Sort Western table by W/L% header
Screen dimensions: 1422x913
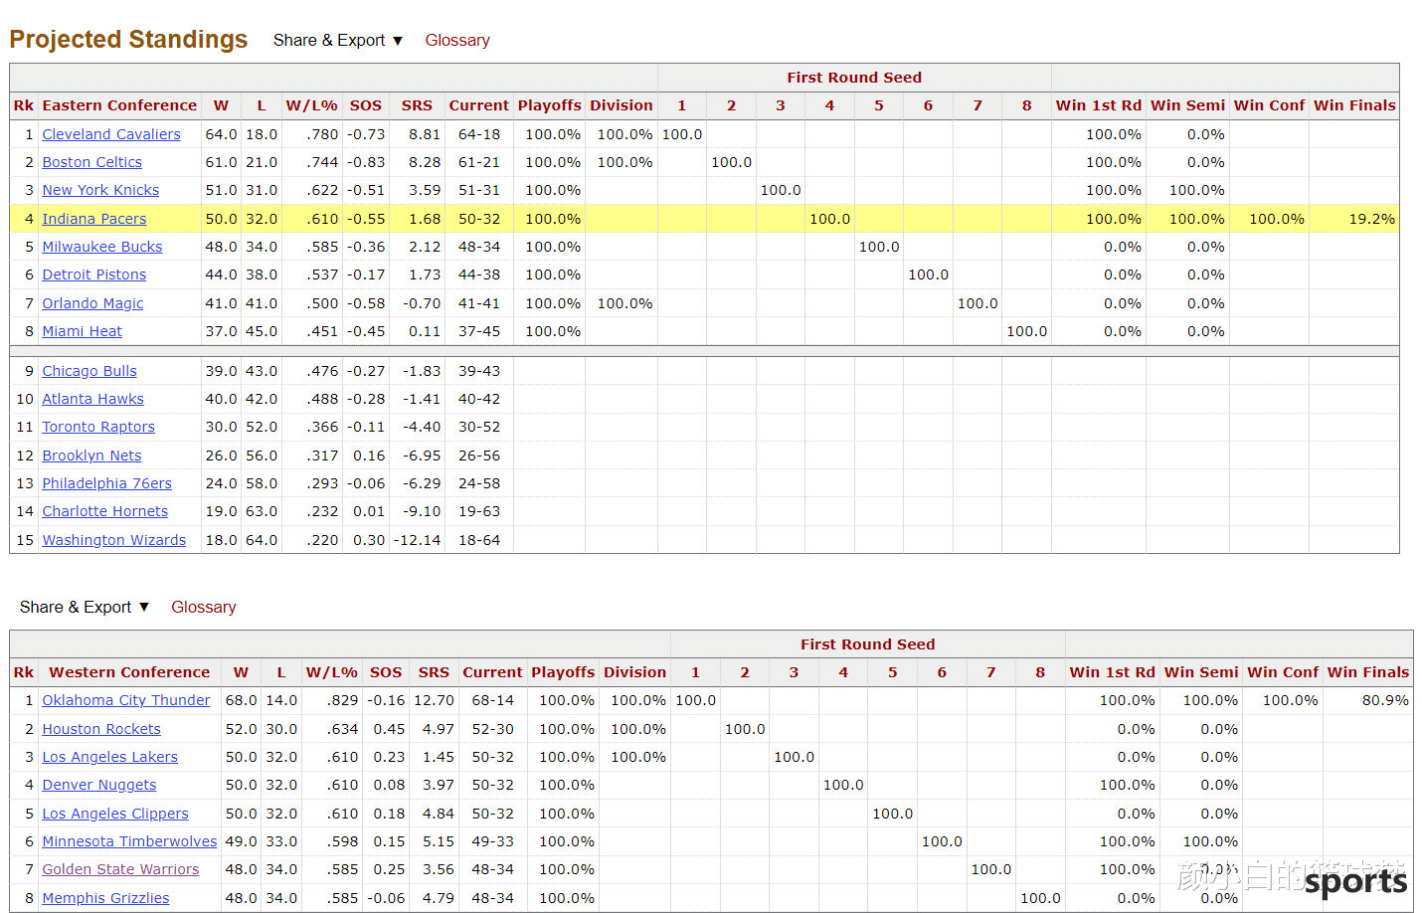332,672
